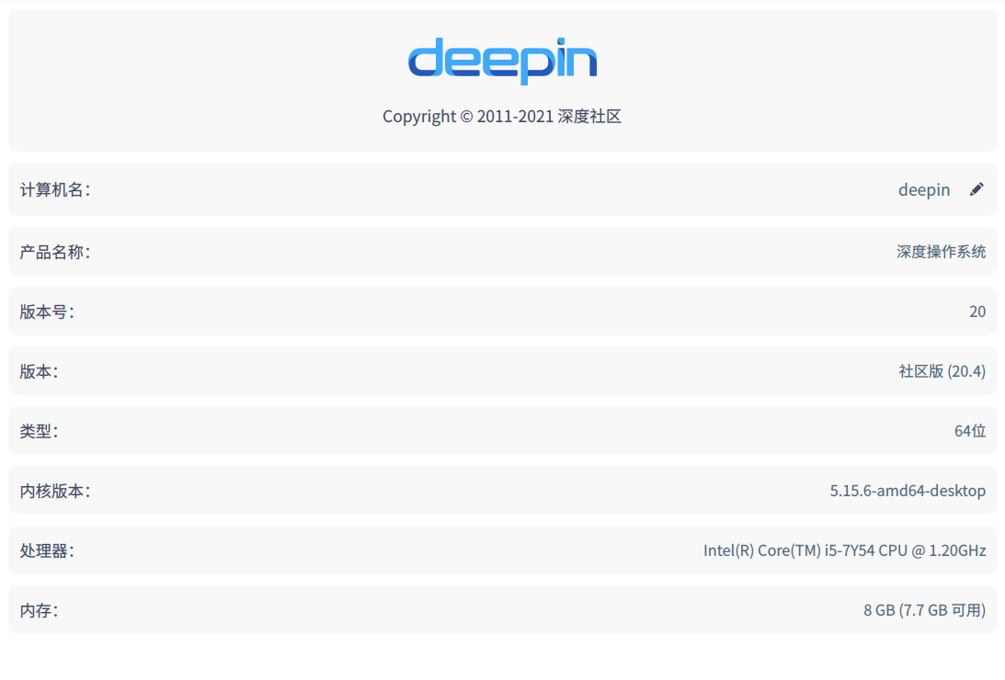This screenshot has height=680, width=1005.
Task: Click the 版本号 label
Action: (47, 312)
